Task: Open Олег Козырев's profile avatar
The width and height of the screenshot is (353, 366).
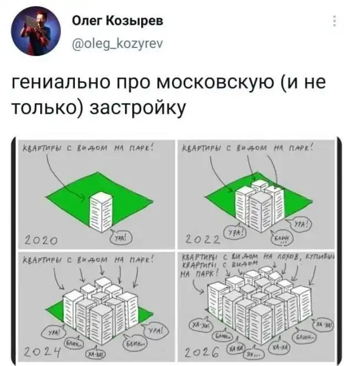Action: pos(36,31)
